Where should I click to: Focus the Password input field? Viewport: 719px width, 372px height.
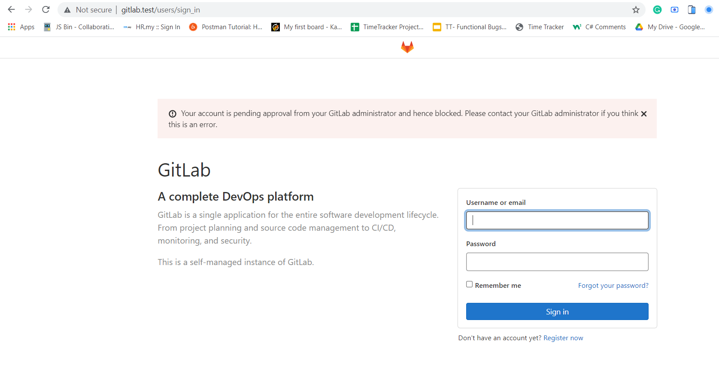pyautogui.click(x=557, y=262)
